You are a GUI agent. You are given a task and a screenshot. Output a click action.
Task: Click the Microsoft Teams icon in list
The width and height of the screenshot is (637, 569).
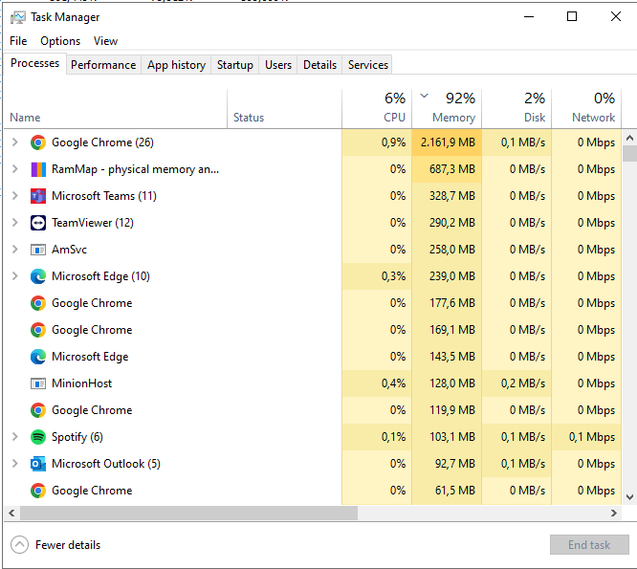coord(38,196)
